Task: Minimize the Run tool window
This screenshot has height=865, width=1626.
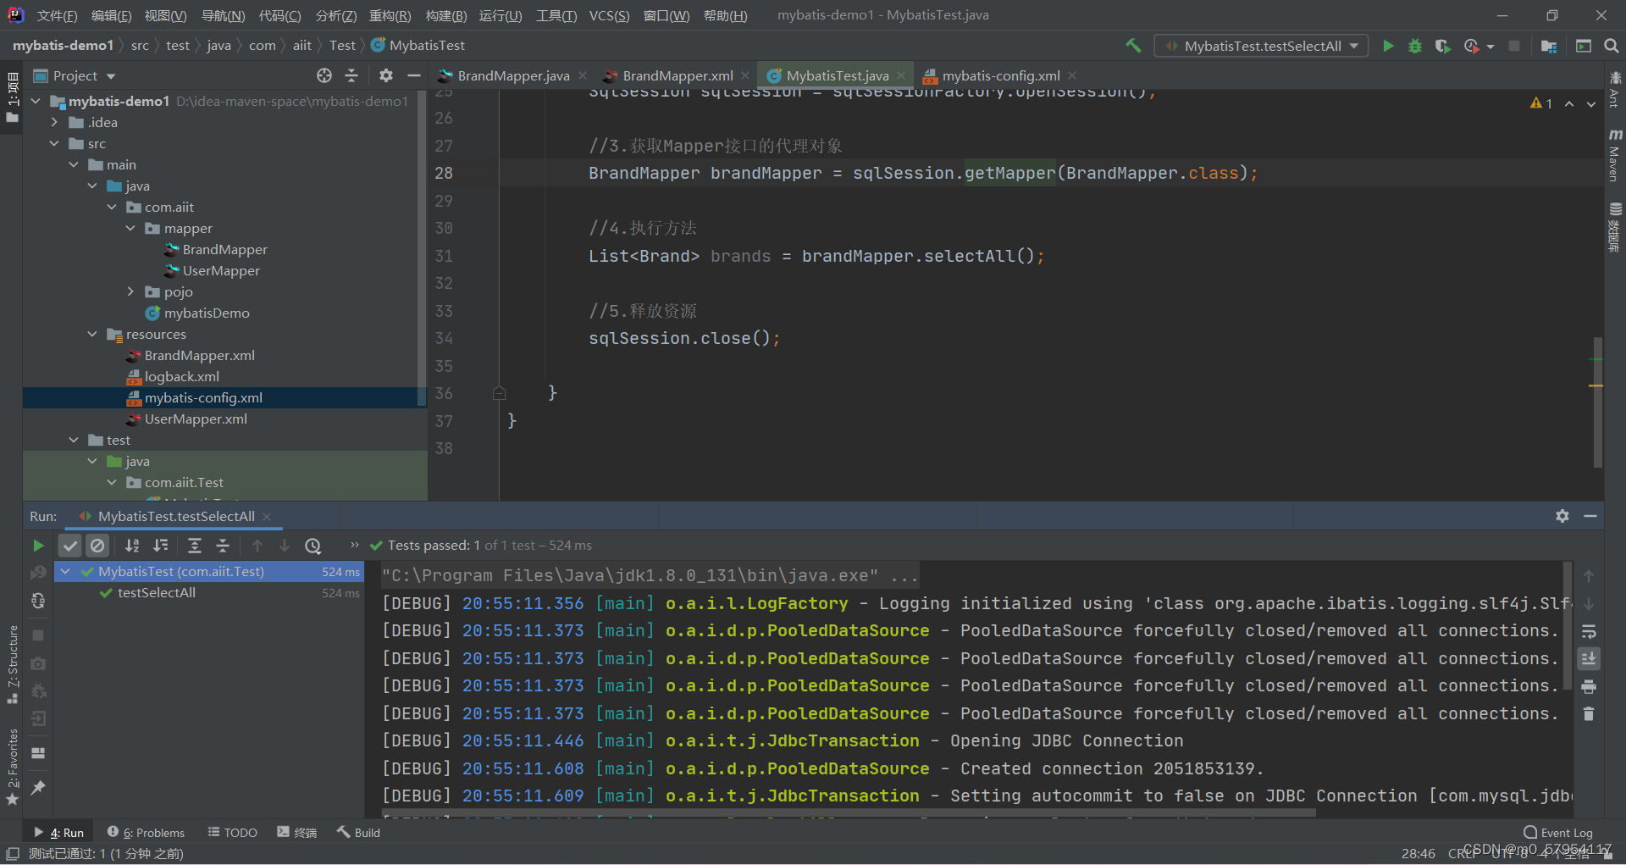Action: 1590,516
